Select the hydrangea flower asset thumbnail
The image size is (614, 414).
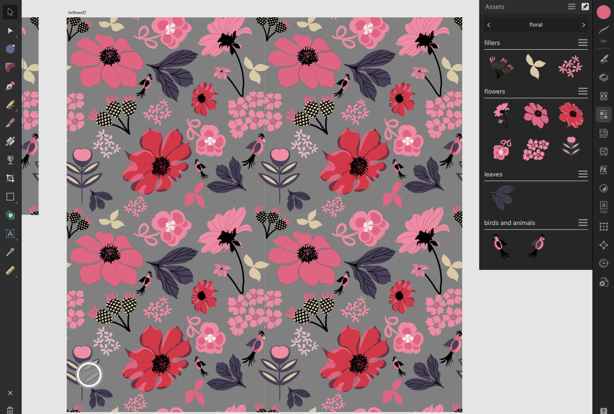click(536, 150)
